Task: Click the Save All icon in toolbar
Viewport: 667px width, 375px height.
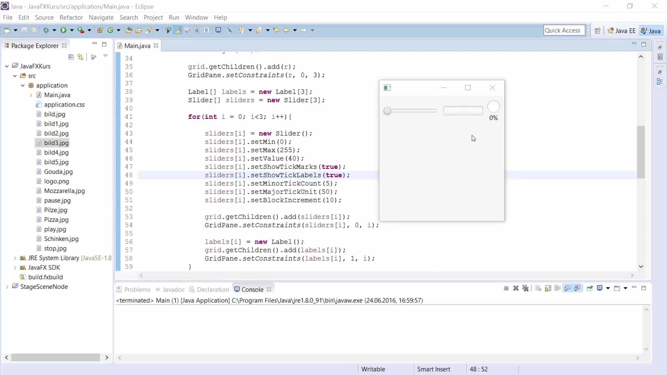Action: [34, 30]
